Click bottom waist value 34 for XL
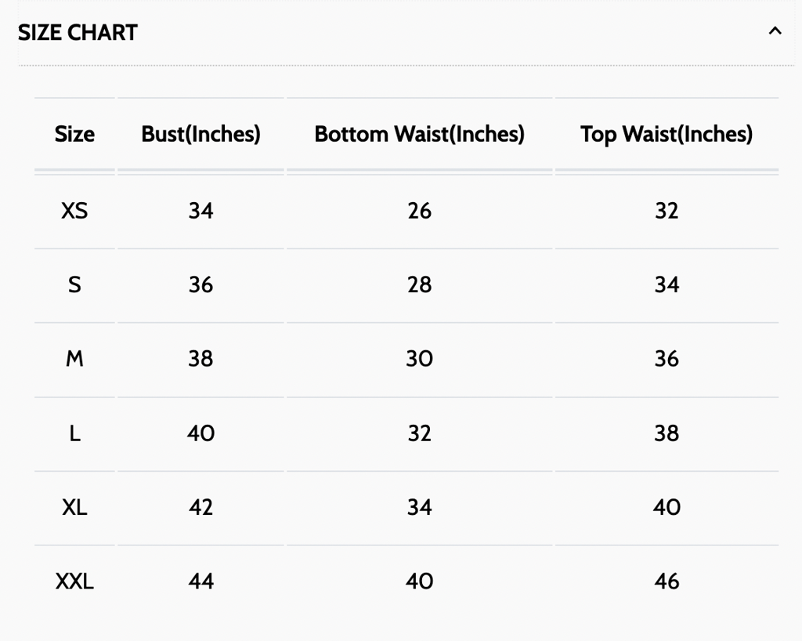The image size is (802, 641). point(420,508)
